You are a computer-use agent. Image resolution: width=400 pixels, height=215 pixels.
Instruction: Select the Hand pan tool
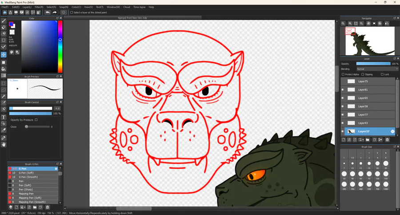(x=4, y=144)
